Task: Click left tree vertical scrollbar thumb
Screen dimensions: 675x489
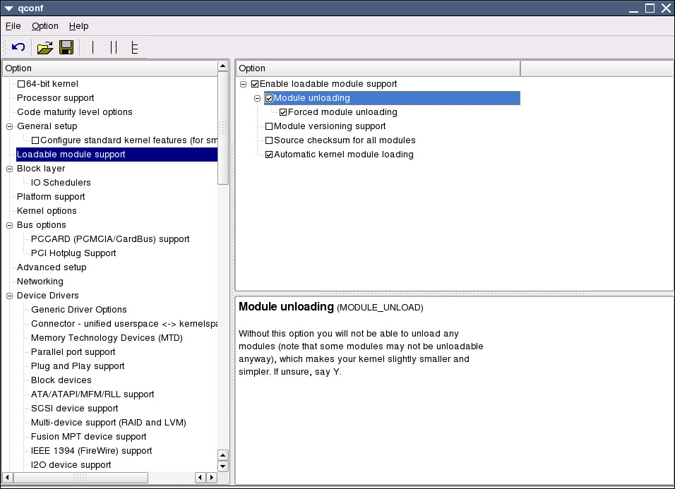Action: click(x=222, y=128)
